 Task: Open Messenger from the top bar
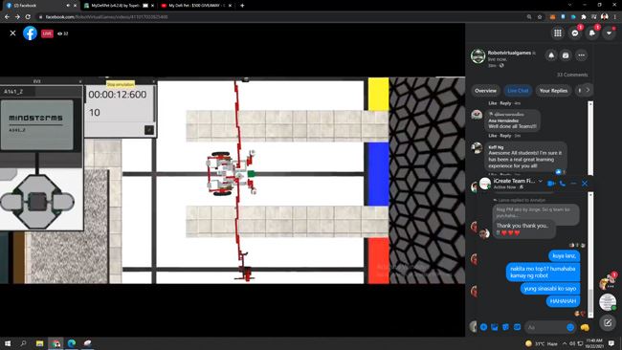[x=575, y=33]
